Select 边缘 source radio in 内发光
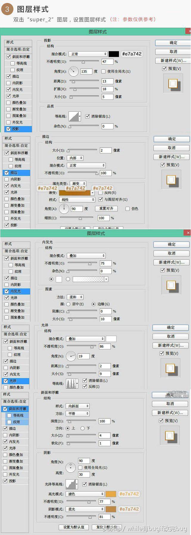The height and width of the screenshot is (535, 191). click(94, 304)
